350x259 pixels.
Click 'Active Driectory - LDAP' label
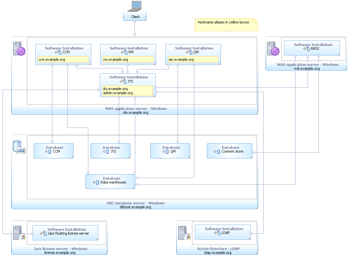pyautogui.click(x=218, y=249)
